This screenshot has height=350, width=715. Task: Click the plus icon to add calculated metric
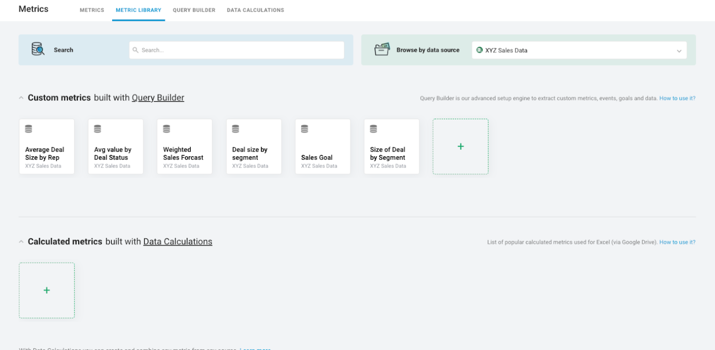click(47, 291)
